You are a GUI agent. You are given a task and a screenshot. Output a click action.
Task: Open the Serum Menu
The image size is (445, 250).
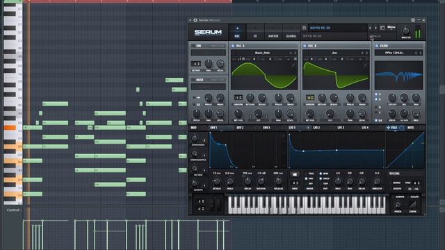[x=391, y=28]
